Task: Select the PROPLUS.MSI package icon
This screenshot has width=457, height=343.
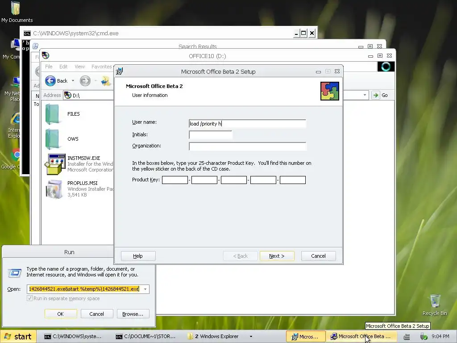Action: pos(54,189)
